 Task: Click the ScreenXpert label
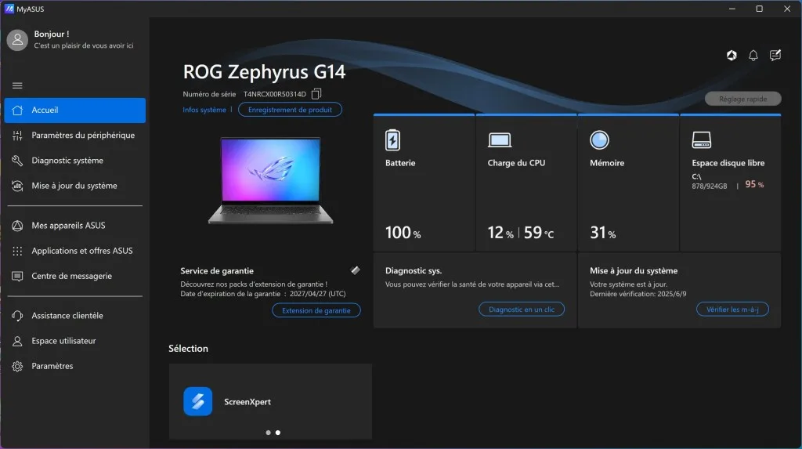pos(247,402)
